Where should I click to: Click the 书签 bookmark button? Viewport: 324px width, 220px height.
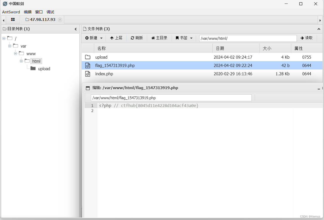coord(182,38)
